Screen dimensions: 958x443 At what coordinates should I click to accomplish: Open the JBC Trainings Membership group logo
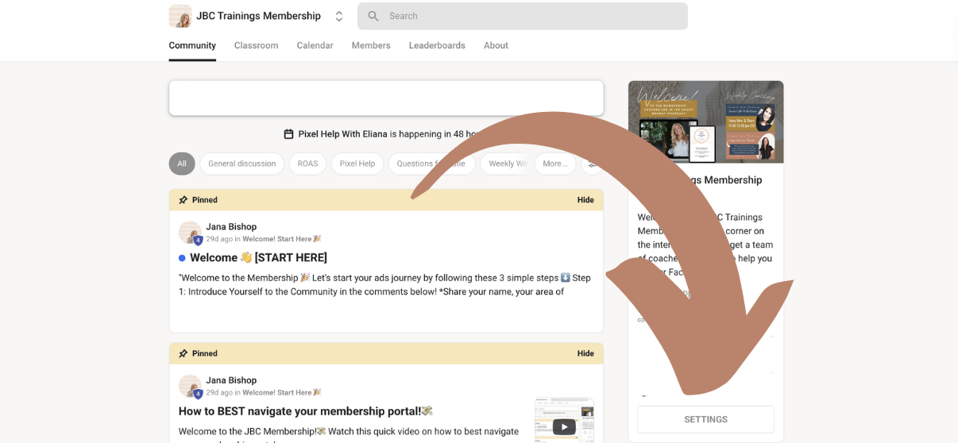click(180, 16)
